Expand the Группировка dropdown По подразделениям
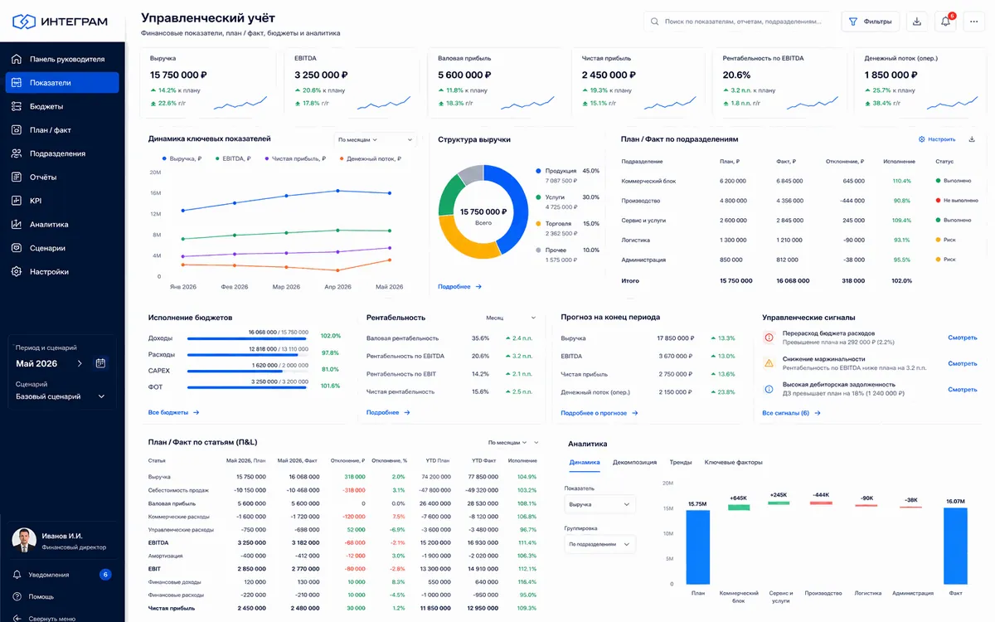The height and width of the screenshot is (622, 995). (600, 544)
